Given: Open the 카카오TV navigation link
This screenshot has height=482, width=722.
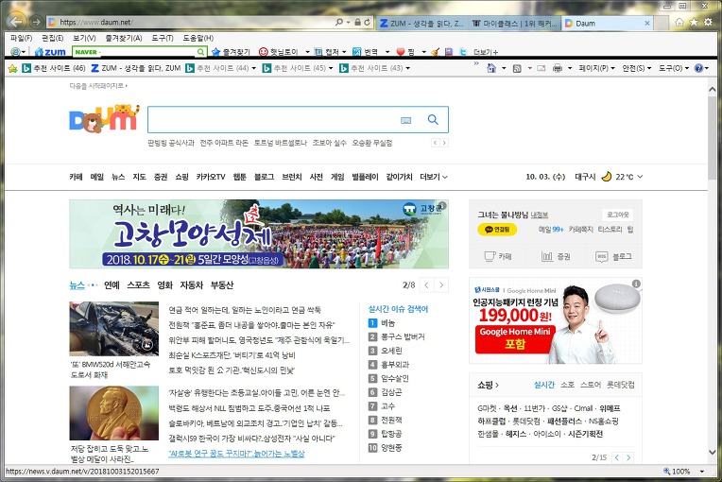Looking at the screenshot, I should 211,177.
